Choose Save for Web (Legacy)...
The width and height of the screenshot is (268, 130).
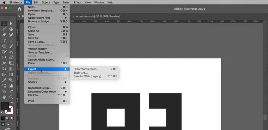click(x=94, y=76)
